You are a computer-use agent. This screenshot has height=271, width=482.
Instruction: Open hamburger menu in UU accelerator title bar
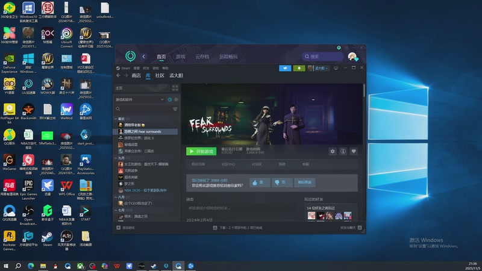point(346,48)
